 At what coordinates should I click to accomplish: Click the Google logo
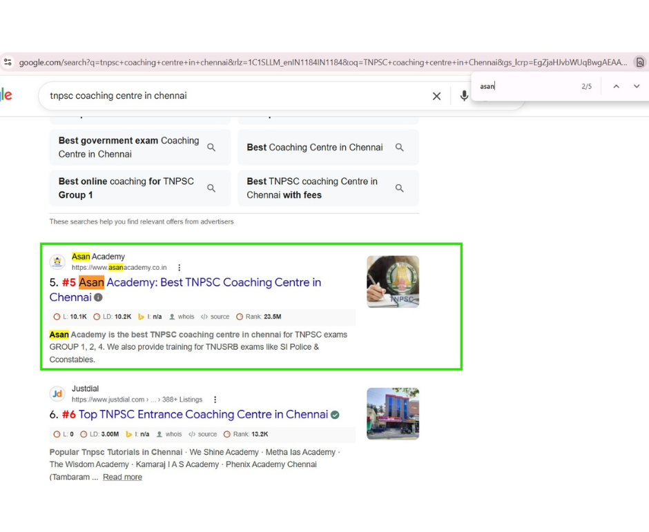[6, 95]
